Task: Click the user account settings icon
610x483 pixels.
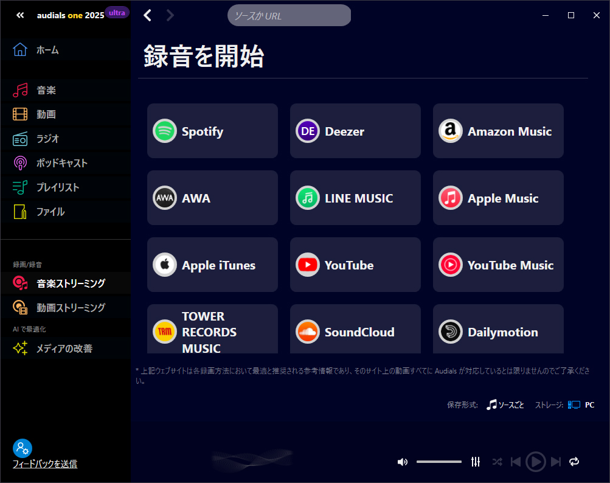Action: pyautogui.click(x=22, y=448)
